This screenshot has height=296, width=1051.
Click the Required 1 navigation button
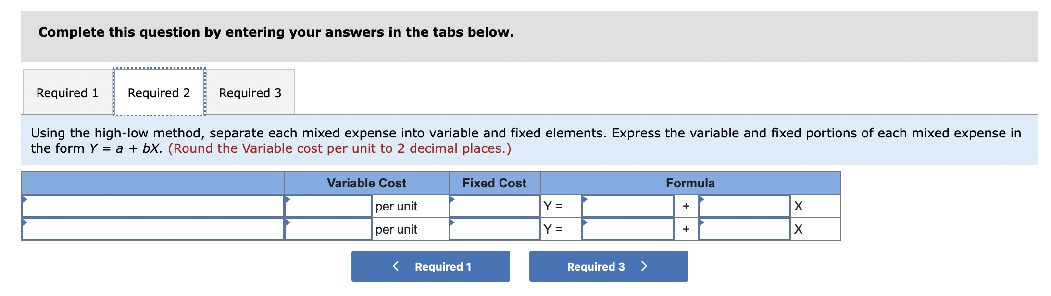pyautogui.click(x=430, y=266)
